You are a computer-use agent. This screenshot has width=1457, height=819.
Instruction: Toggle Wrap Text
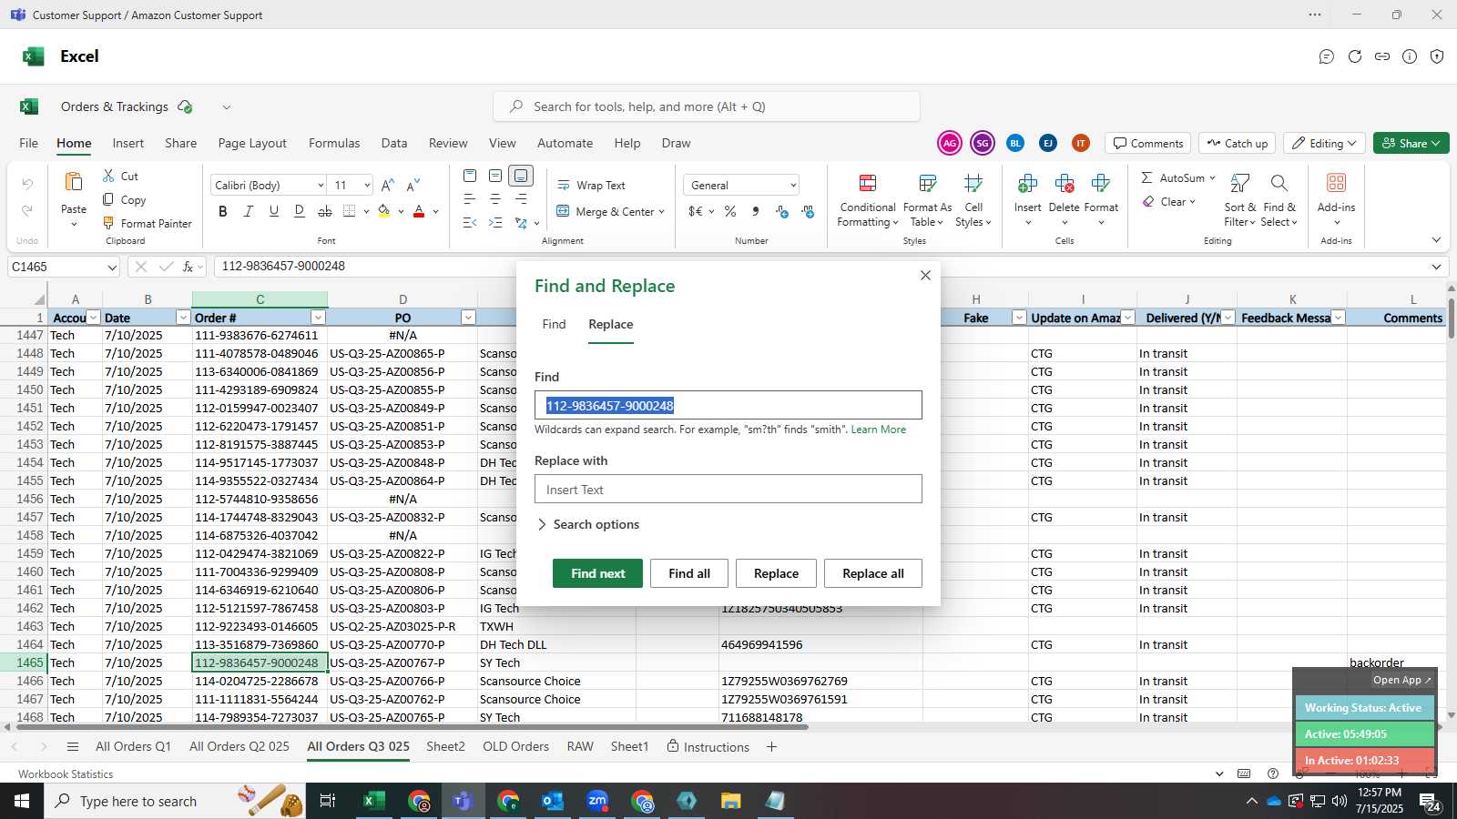591,185
